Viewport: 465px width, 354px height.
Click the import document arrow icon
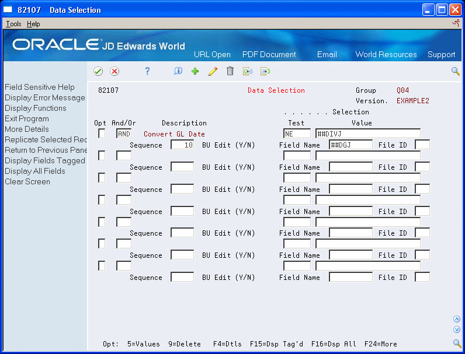248,71
